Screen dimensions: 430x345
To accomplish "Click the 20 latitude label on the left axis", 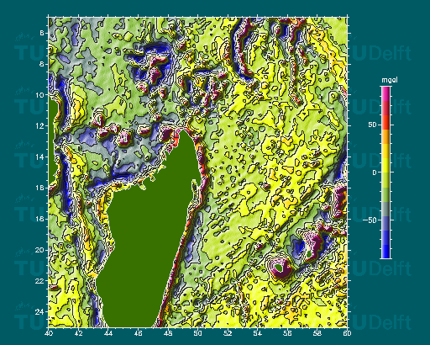I will (40, 250).
